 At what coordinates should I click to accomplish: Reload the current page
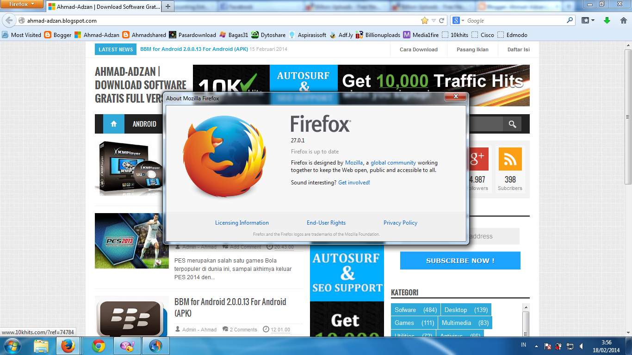(x=442, y=21)
